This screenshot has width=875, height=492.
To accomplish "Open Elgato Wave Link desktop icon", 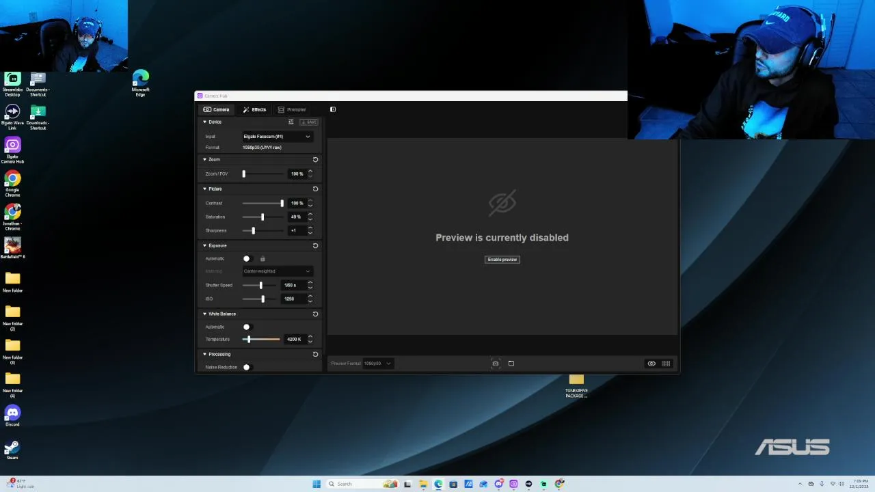I will [x=12, y=118].
